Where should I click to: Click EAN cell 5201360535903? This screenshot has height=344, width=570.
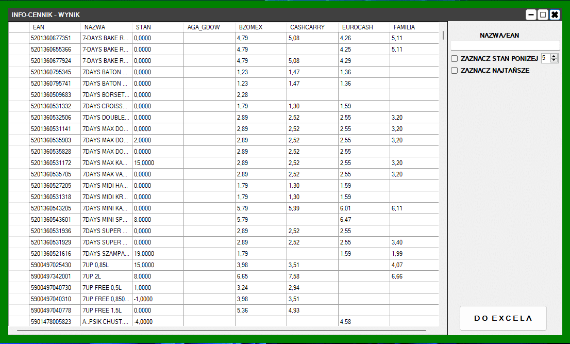55,140
